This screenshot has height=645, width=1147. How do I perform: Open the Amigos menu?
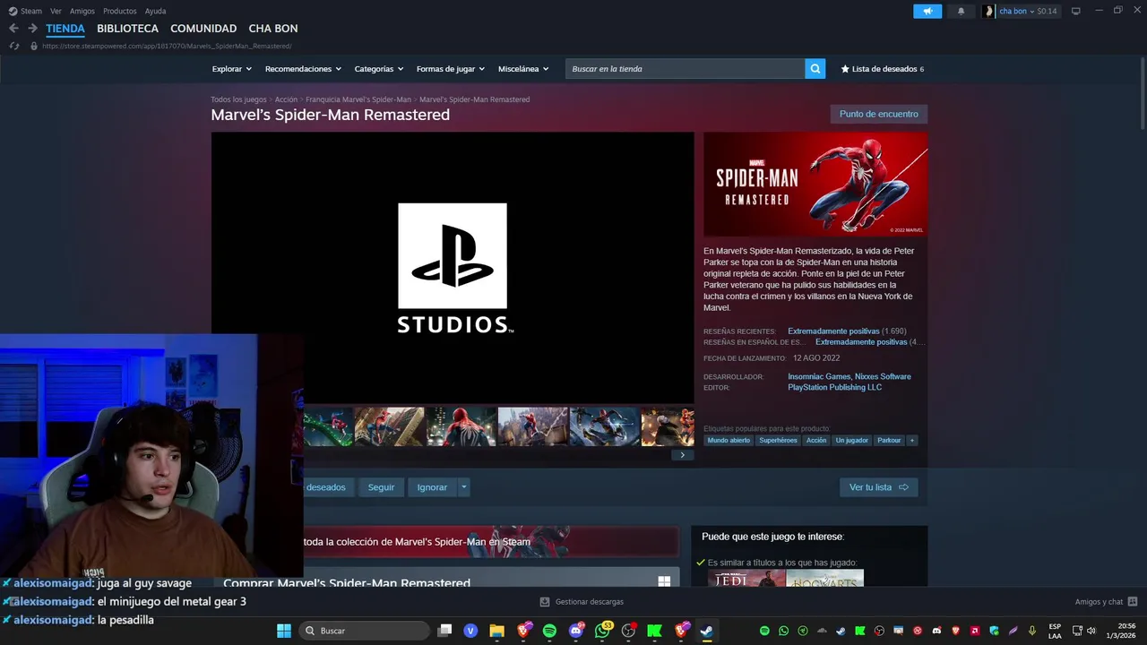(82, 12)
